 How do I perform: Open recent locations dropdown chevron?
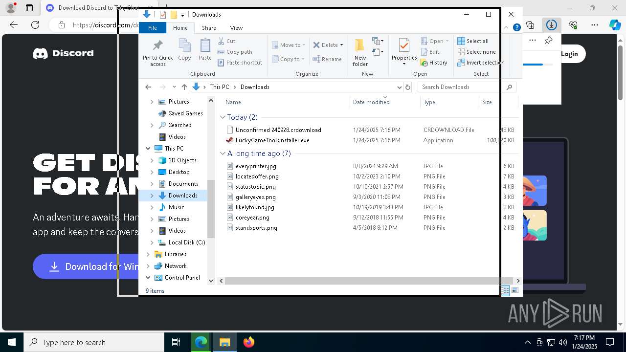174,87
